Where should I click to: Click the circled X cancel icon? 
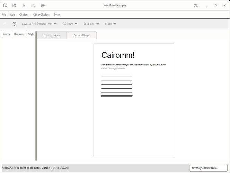(x=15, y=24)
